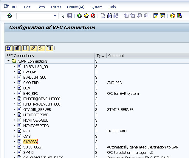Screen dimensions: 189x158
Task: Select the BW QAS connection
Action: [x=30, y=72]
